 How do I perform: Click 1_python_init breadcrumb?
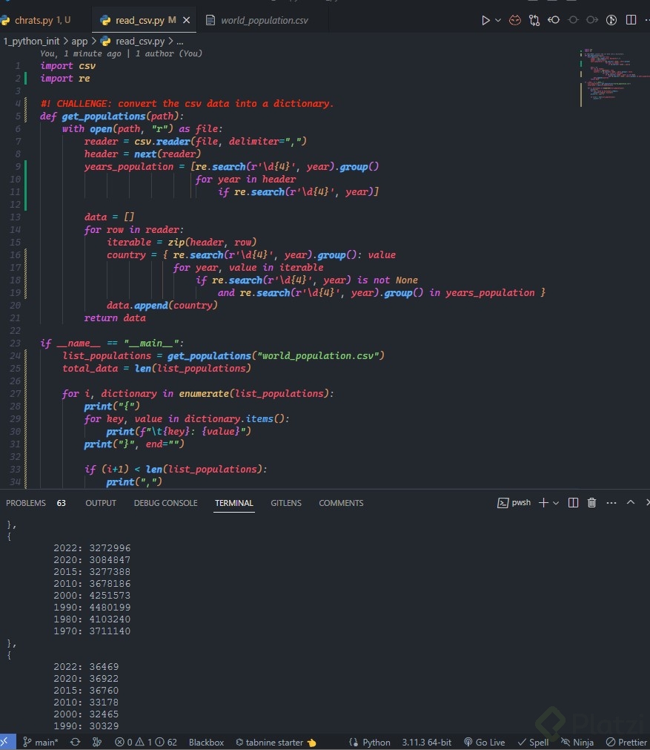coord(31,41)
